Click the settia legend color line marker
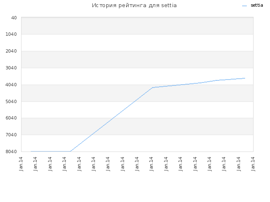This screenshot has width=270, height=202. [244, 5]
